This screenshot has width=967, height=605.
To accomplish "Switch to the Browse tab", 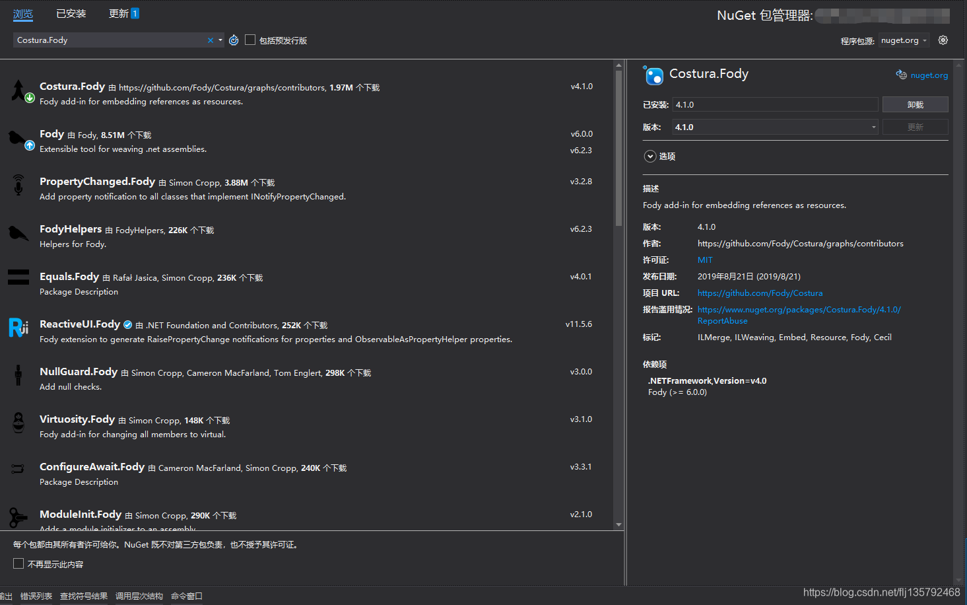I will (23, 13).
